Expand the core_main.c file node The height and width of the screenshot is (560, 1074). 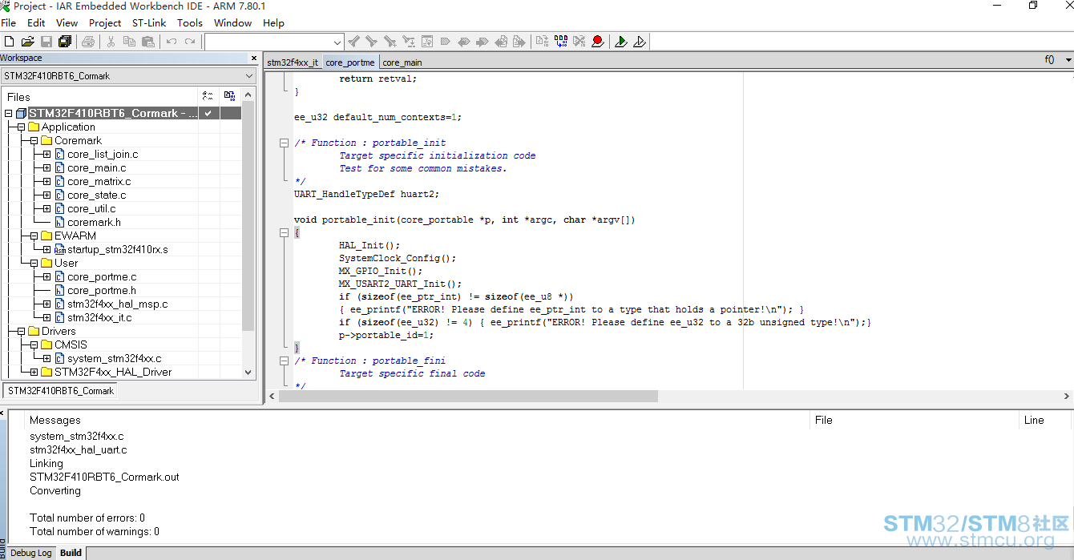tap(46, 168)
